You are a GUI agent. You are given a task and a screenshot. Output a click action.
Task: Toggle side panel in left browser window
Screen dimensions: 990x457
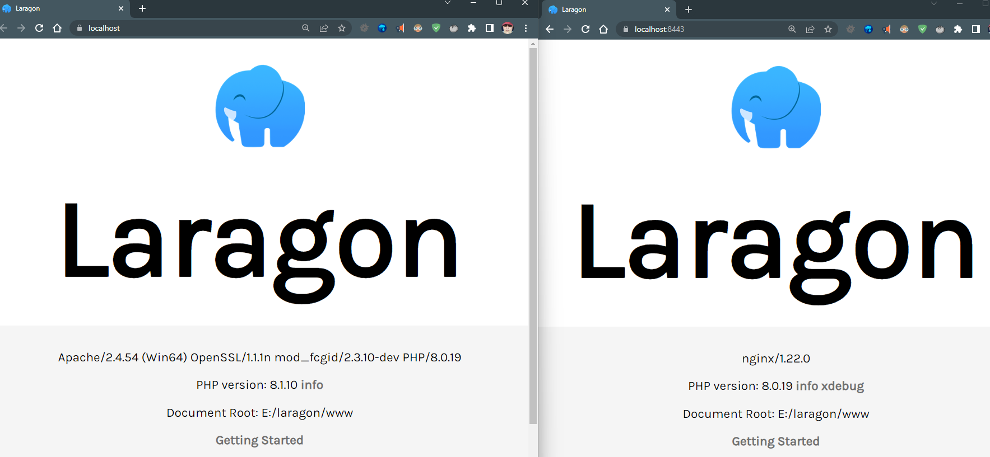(x=490, y=28)
